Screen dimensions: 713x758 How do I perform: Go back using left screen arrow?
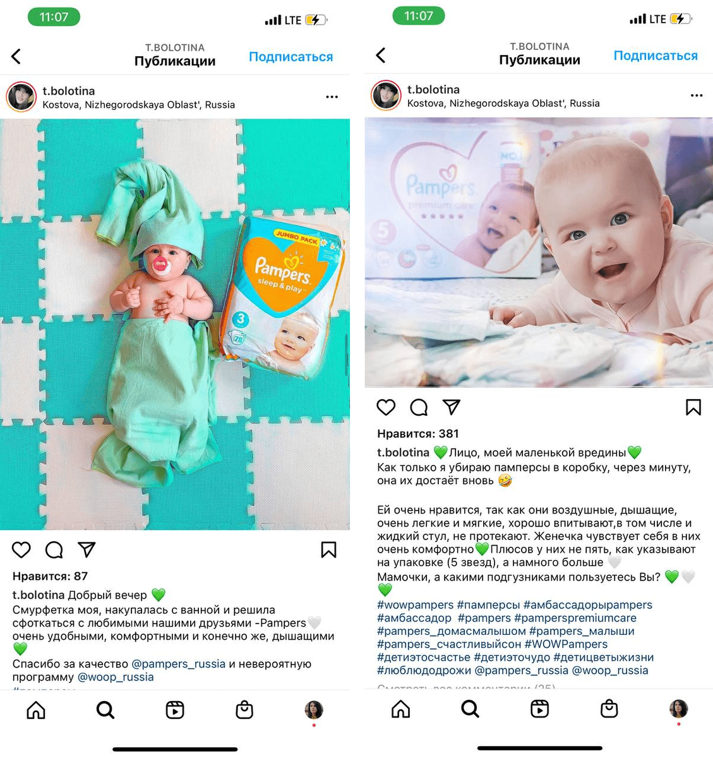16,56
